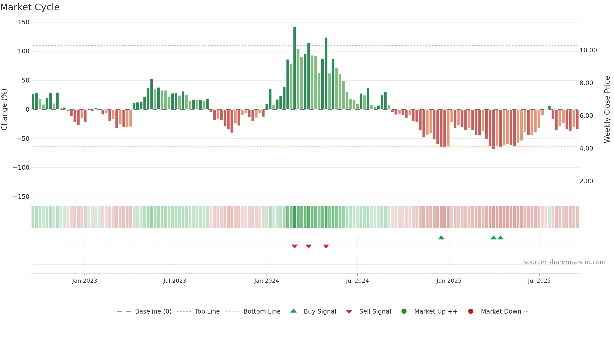This screenshot has height=345, width=614.
Task: Click the red Market Down circle icon in legend
Action: click(470, 311)
